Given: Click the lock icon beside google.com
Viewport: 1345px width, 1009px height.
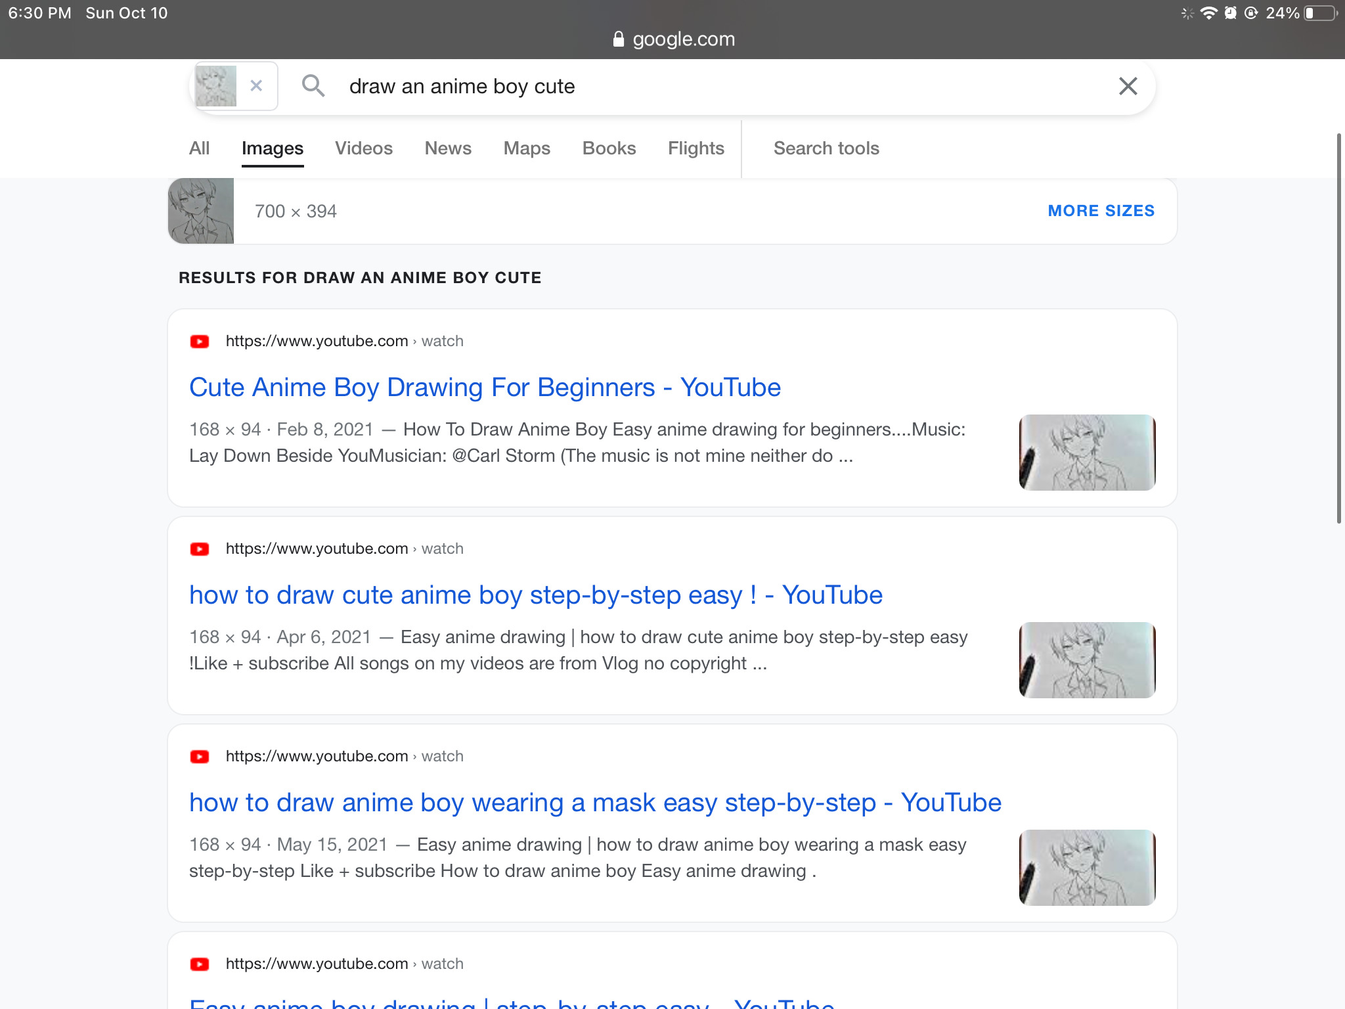Looking at the screenshot, I should click(x=618, y=39).
